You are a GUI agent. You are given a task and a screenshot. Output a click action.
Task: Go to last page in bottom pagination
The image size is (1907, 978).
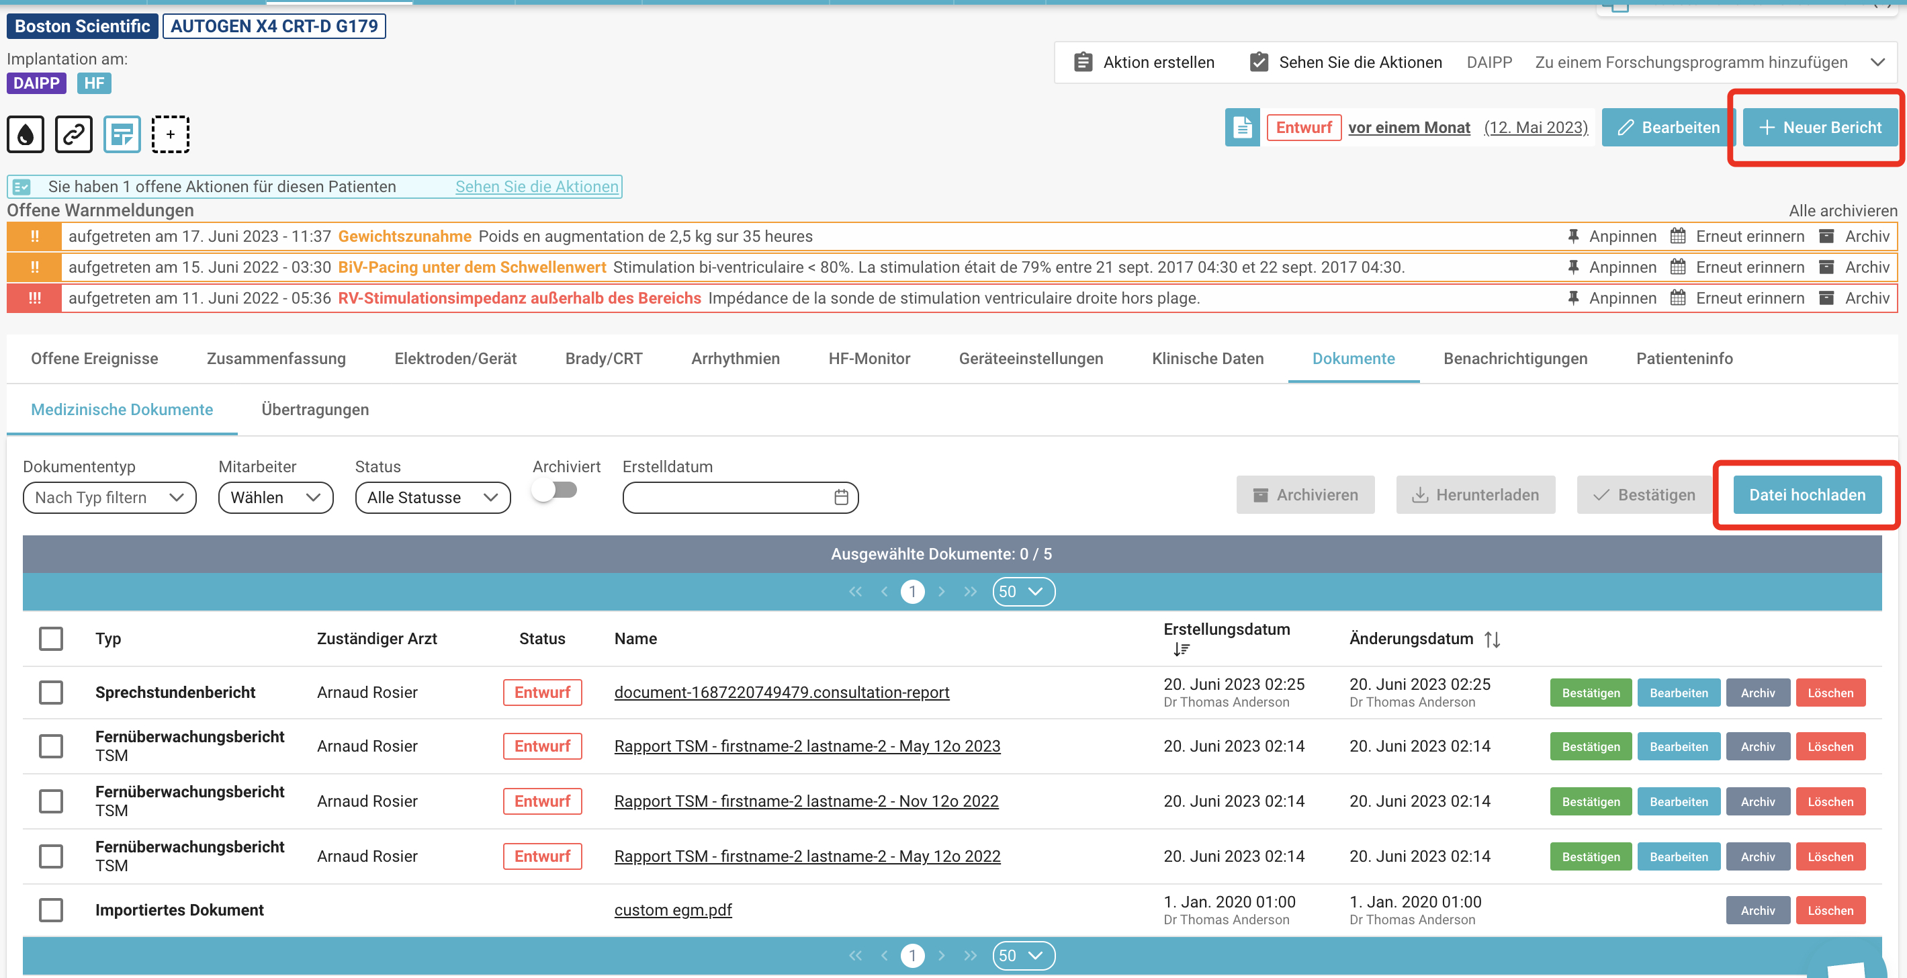(970, 956)
